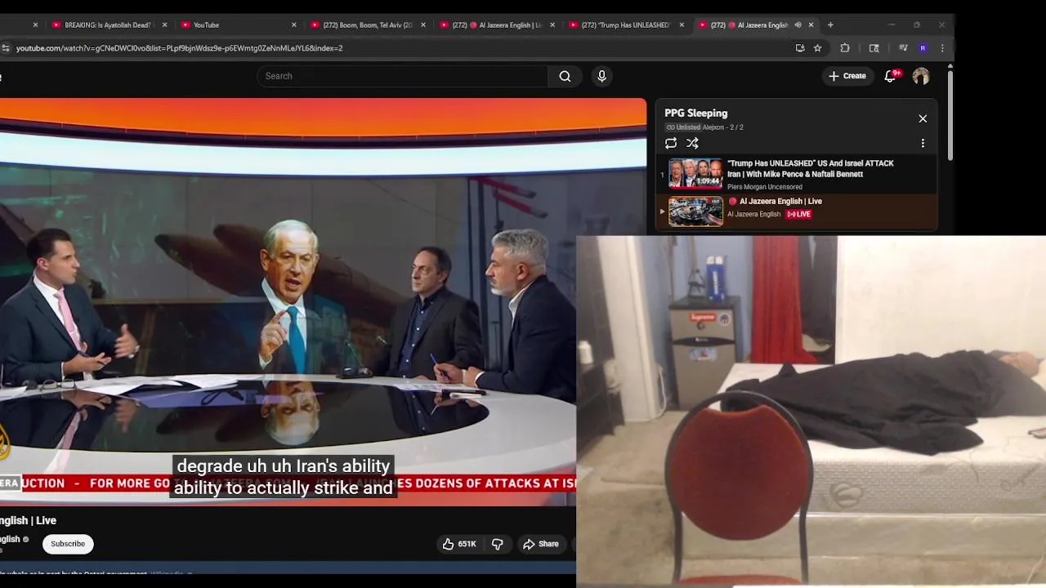Close the active Al Jazeera tab
Image resolution: width=1046 pixels, height=588 pixels.
811,24
